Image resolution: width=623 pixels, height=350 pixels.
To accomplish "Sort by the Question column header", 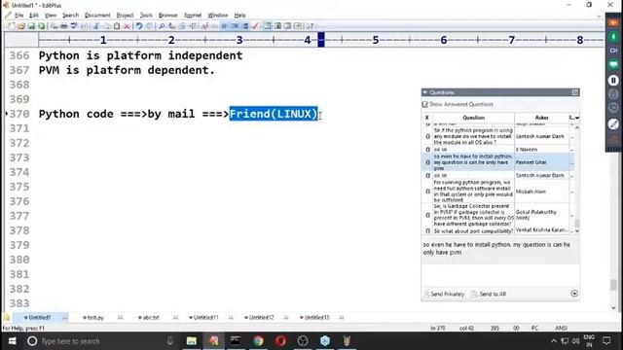I will coord(474,118).
